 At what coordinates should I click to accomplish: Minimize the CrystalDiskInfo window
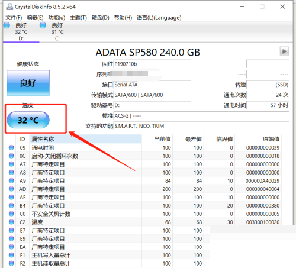tap(242, 7)
